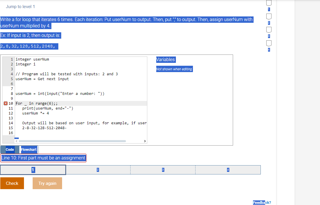Click the Feedback? icon at bottom right
The image size is (320, 205).
pos(262,202)
